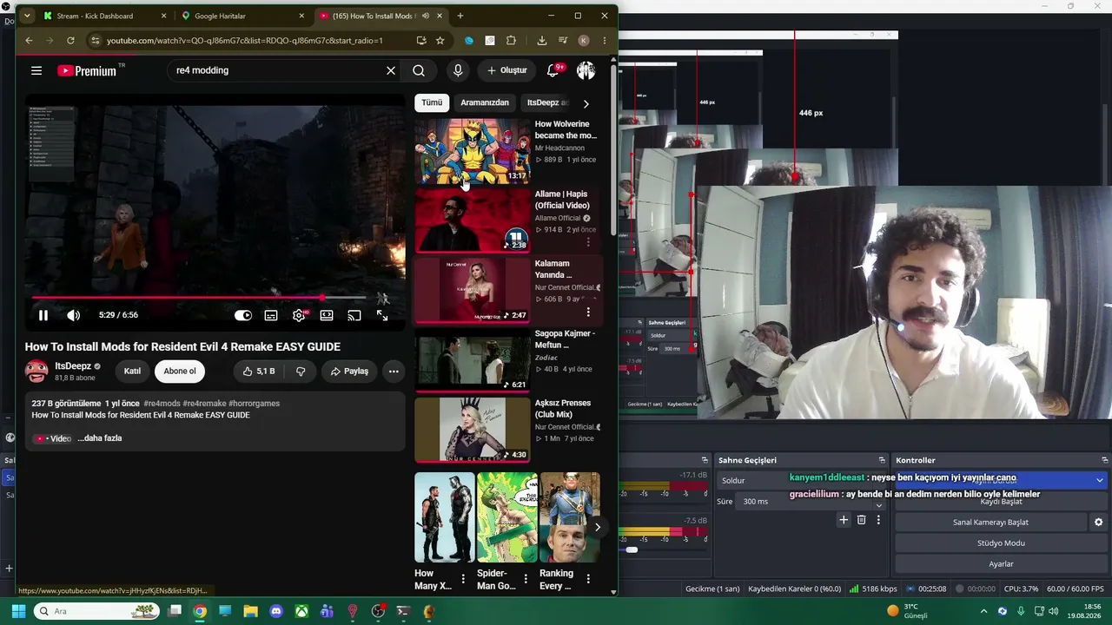This screenshot has width=1112, height=625.
Task: Remove the scene transition in OBS
Action: [861, 520]
